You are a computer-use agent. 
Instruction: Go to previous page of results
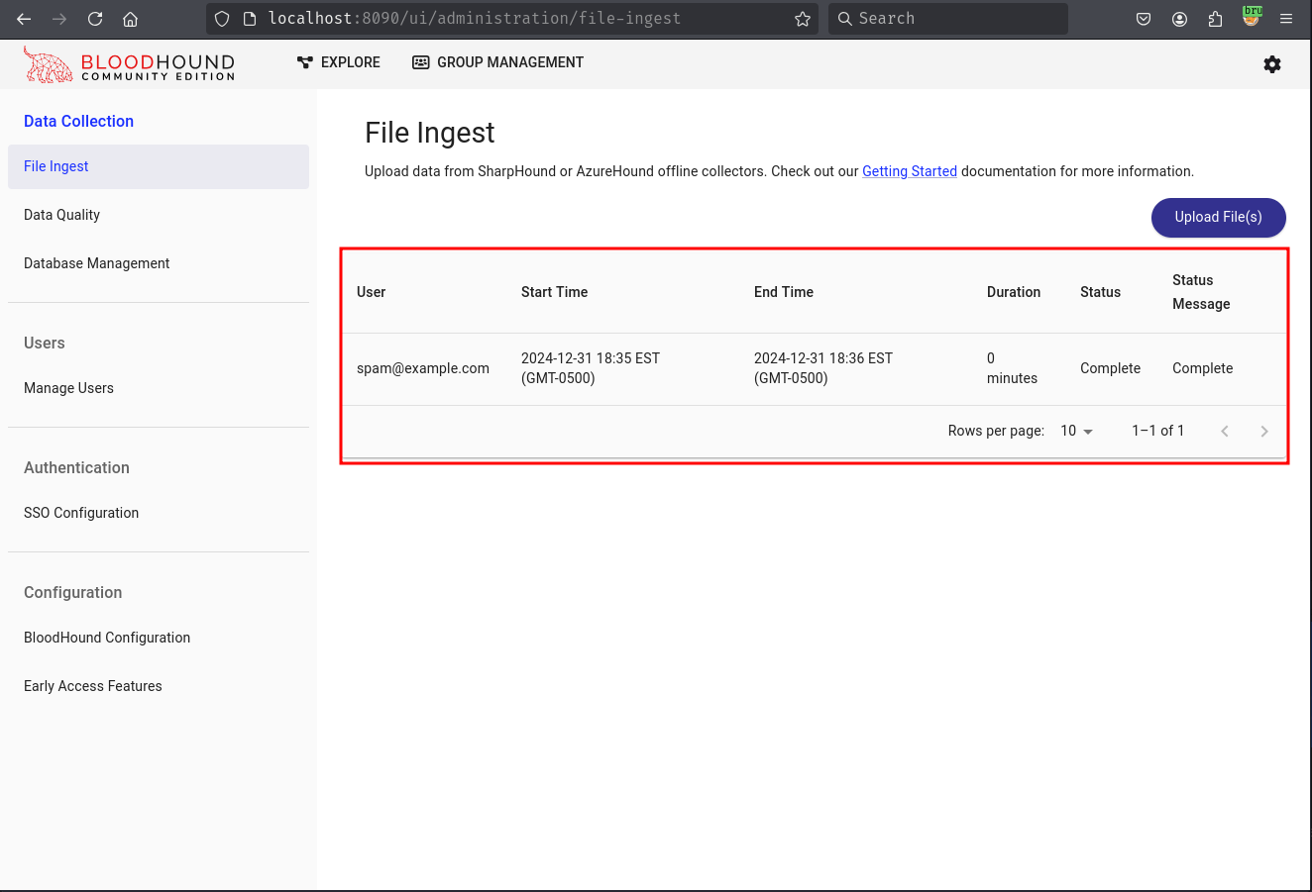tap(1225, 431)
